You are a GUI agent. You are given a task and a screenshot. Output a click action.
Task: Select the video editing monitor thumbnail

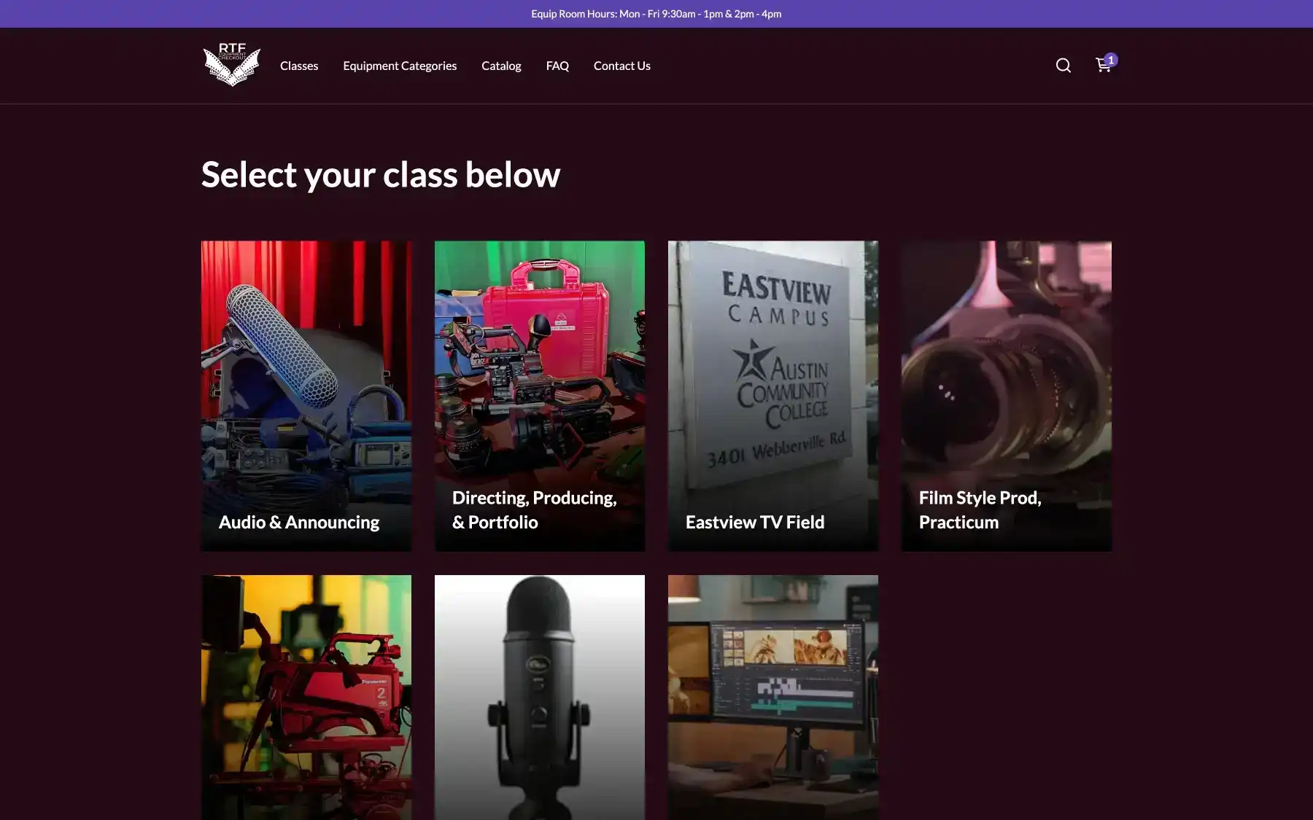pyautogui.click(x=773, y=697)
